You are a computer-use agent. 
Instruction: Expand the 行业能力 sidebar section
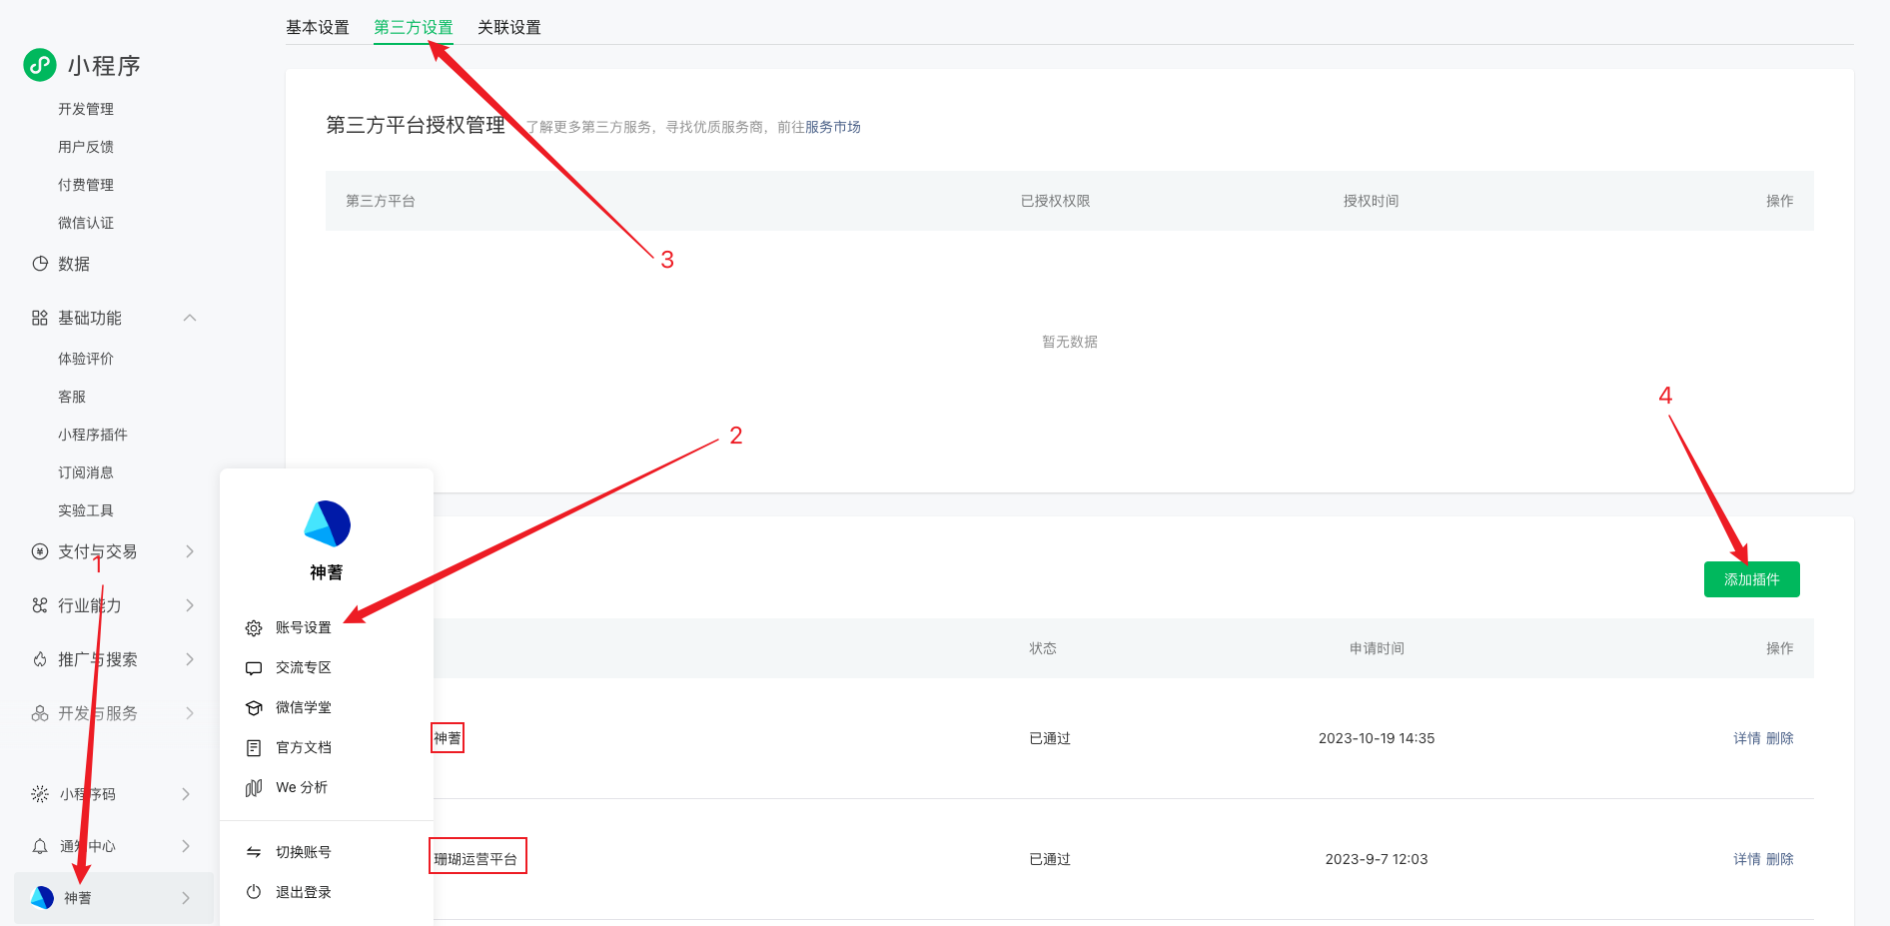(190, 605)
